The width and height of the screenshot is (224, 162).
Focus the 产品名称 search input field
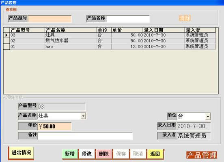(128, 19)
